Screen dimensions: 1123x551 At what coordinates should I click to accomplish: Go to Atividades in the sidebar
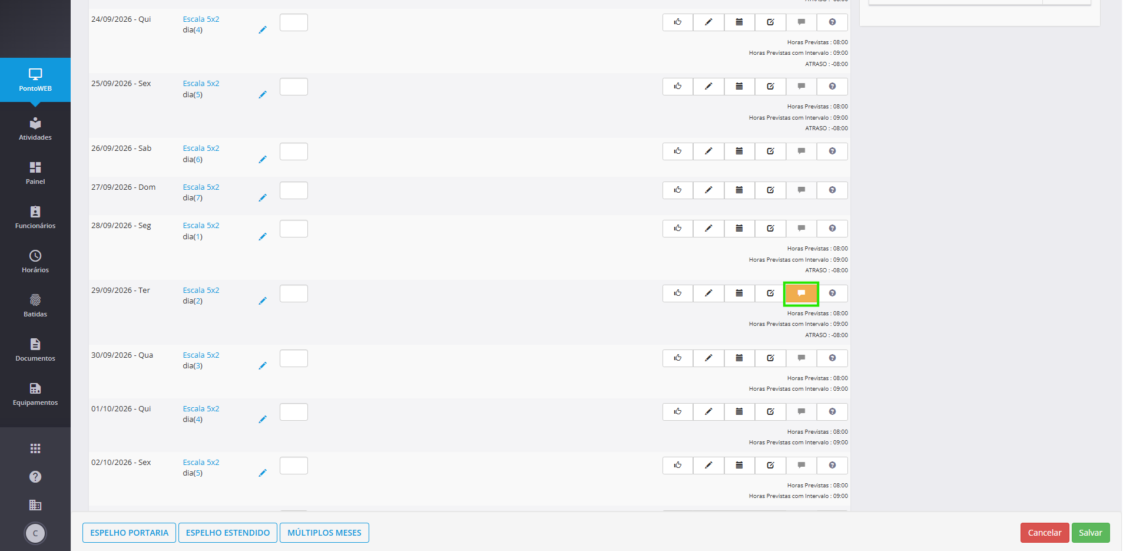(x=35, y=129)
